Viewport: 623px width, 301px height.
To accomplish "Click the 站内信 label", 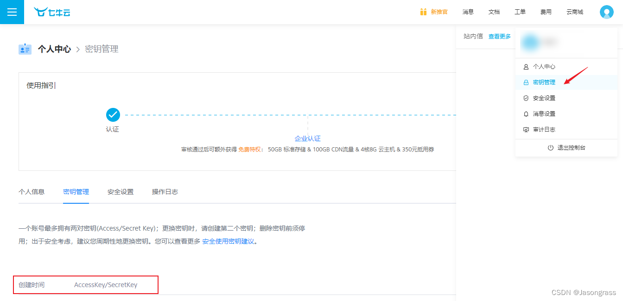I will (x=472, y=36).
